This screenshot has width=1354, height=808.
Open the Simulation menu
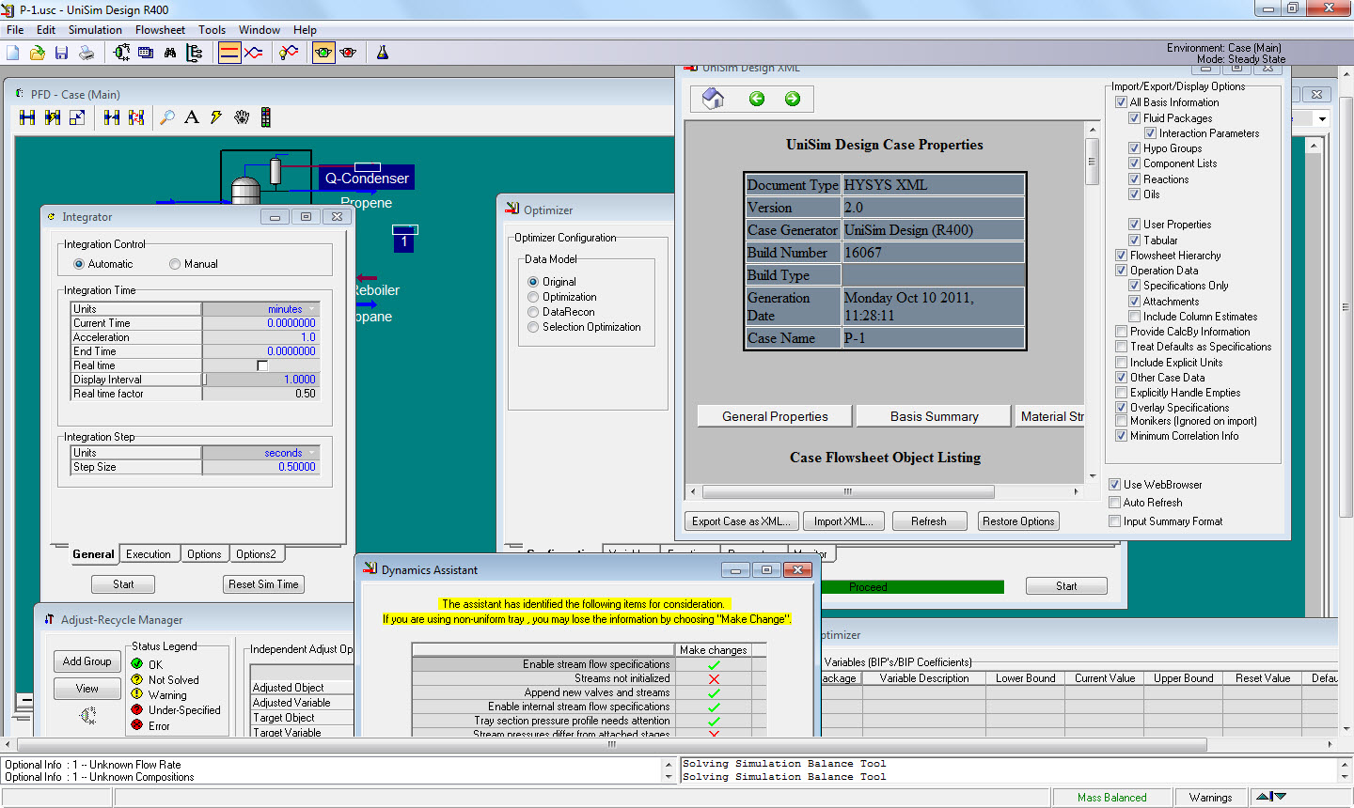click(x=95, y=30)
